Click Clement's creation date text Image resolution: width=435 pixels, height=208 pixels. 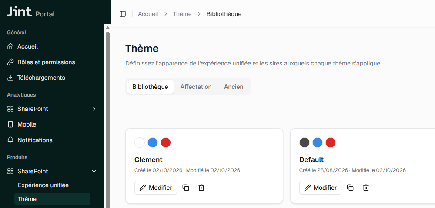(158, 170)
